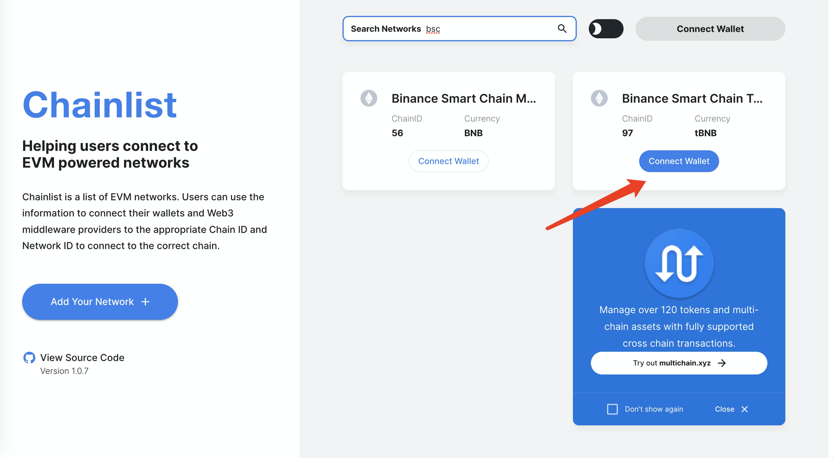This screenshot has height=458, width=833.
Task: Click the multichain swap arrows logo
Action: click(x=679, y=263)
